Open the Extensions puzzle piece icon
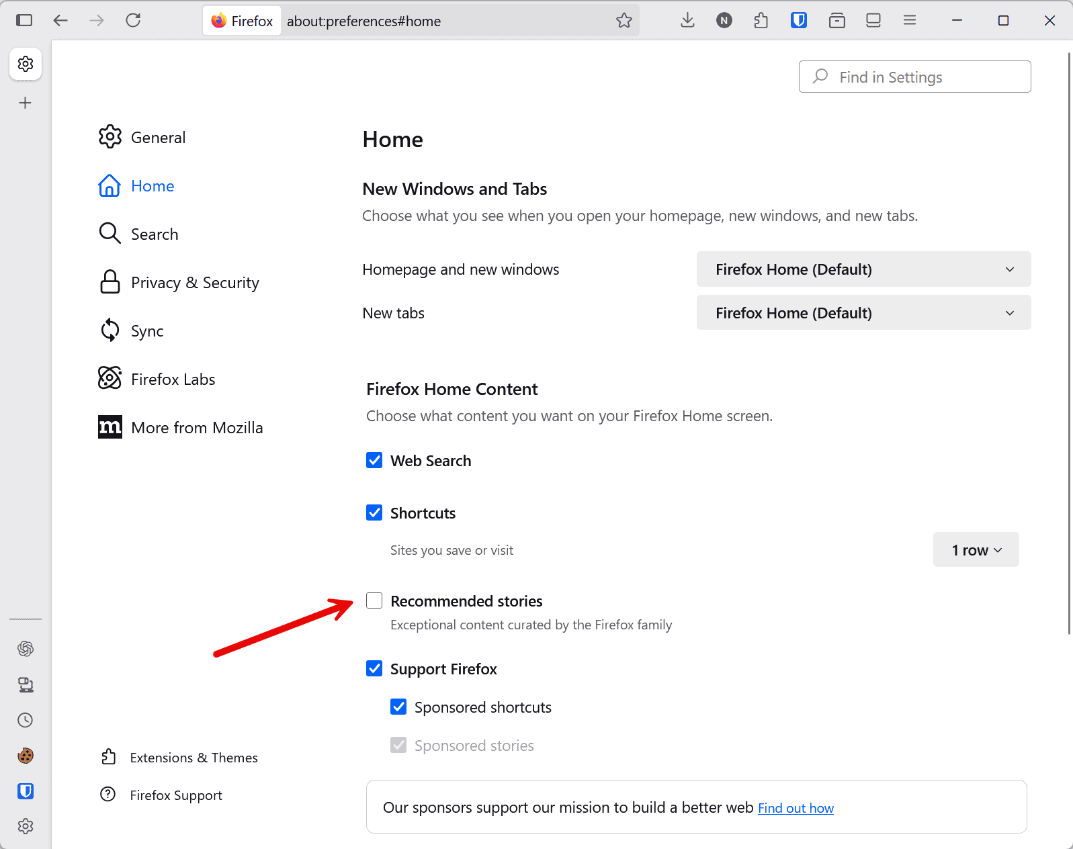This screenshot has width=1073, height=849. click(x=761, y=21)
